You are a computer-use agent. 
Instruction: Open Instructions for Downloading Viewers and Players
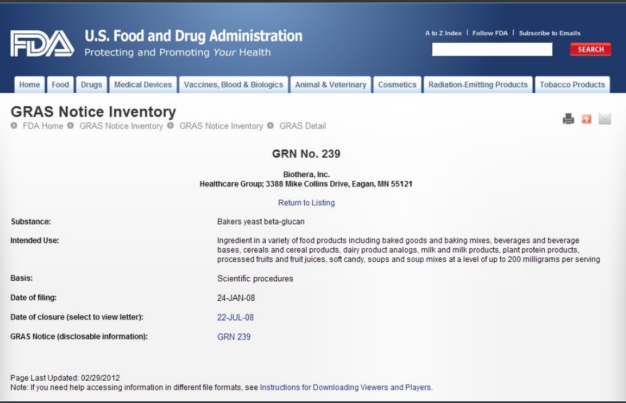346,388
